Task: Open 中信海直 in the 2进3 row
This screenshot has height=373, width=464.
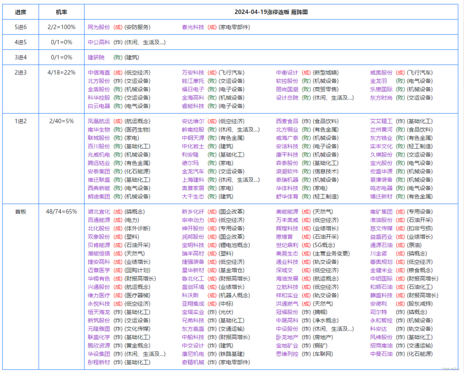Action: pos(99,73)
